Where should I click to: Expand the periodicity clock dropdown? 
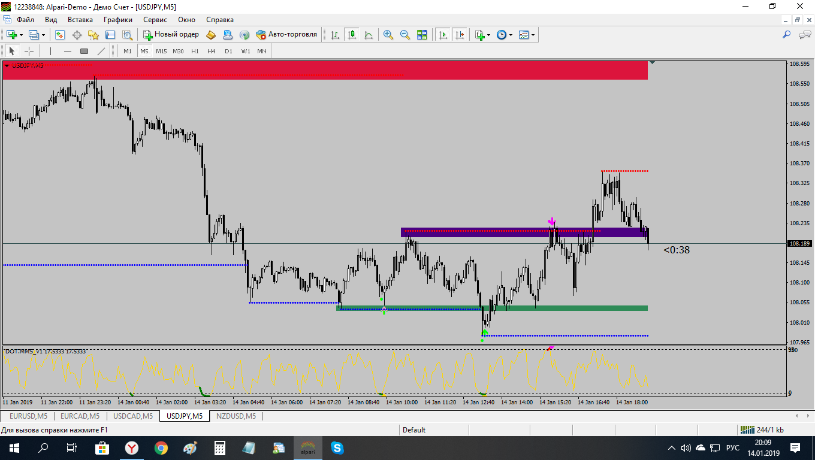(511, 35)
